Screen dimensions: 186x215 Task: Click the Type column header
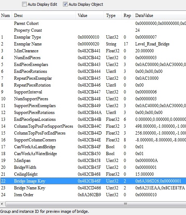tap(113, 16)
